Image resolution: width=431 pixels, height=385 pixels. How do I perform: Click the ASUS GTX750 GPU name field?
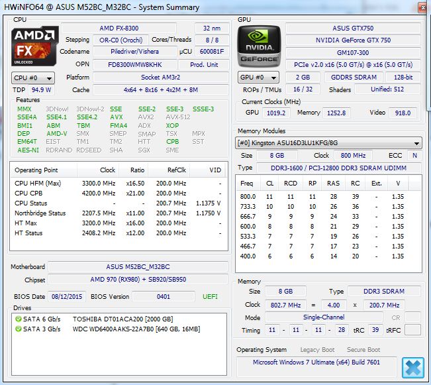[x=353, y=28]
